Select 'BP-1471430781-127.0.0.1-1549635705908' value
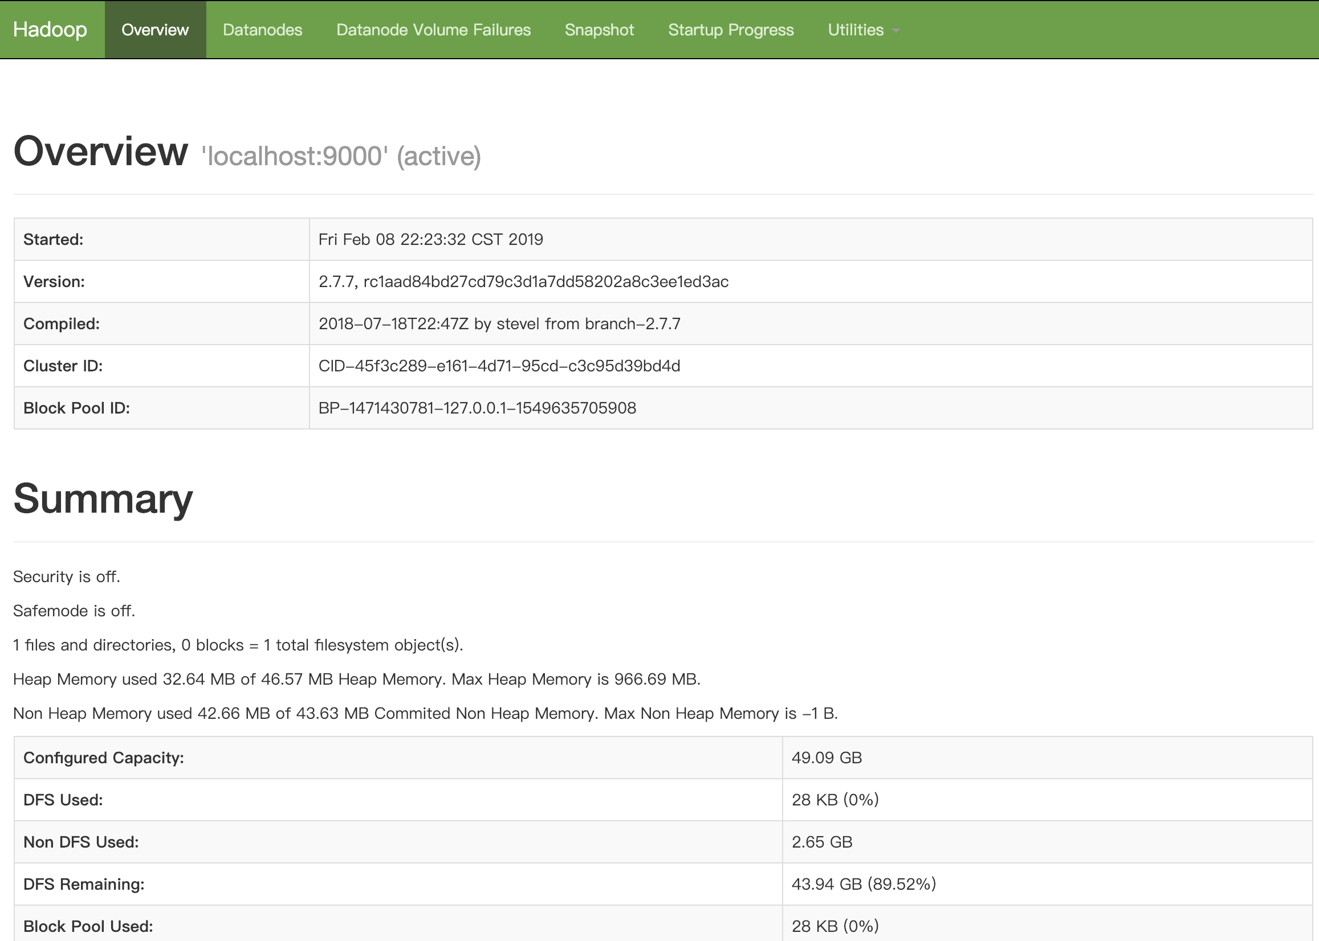 coord(477,408)
